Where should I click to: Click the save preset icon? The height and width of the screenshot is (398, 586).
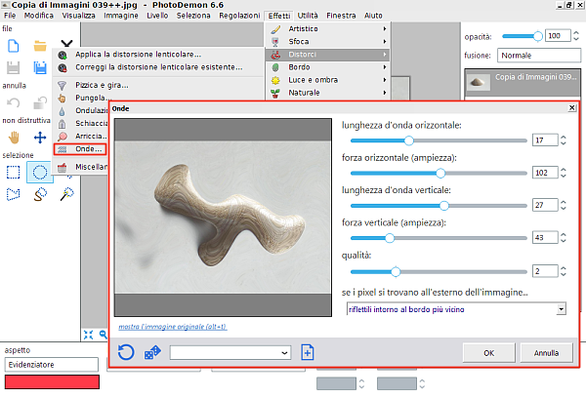coord(308,351)
